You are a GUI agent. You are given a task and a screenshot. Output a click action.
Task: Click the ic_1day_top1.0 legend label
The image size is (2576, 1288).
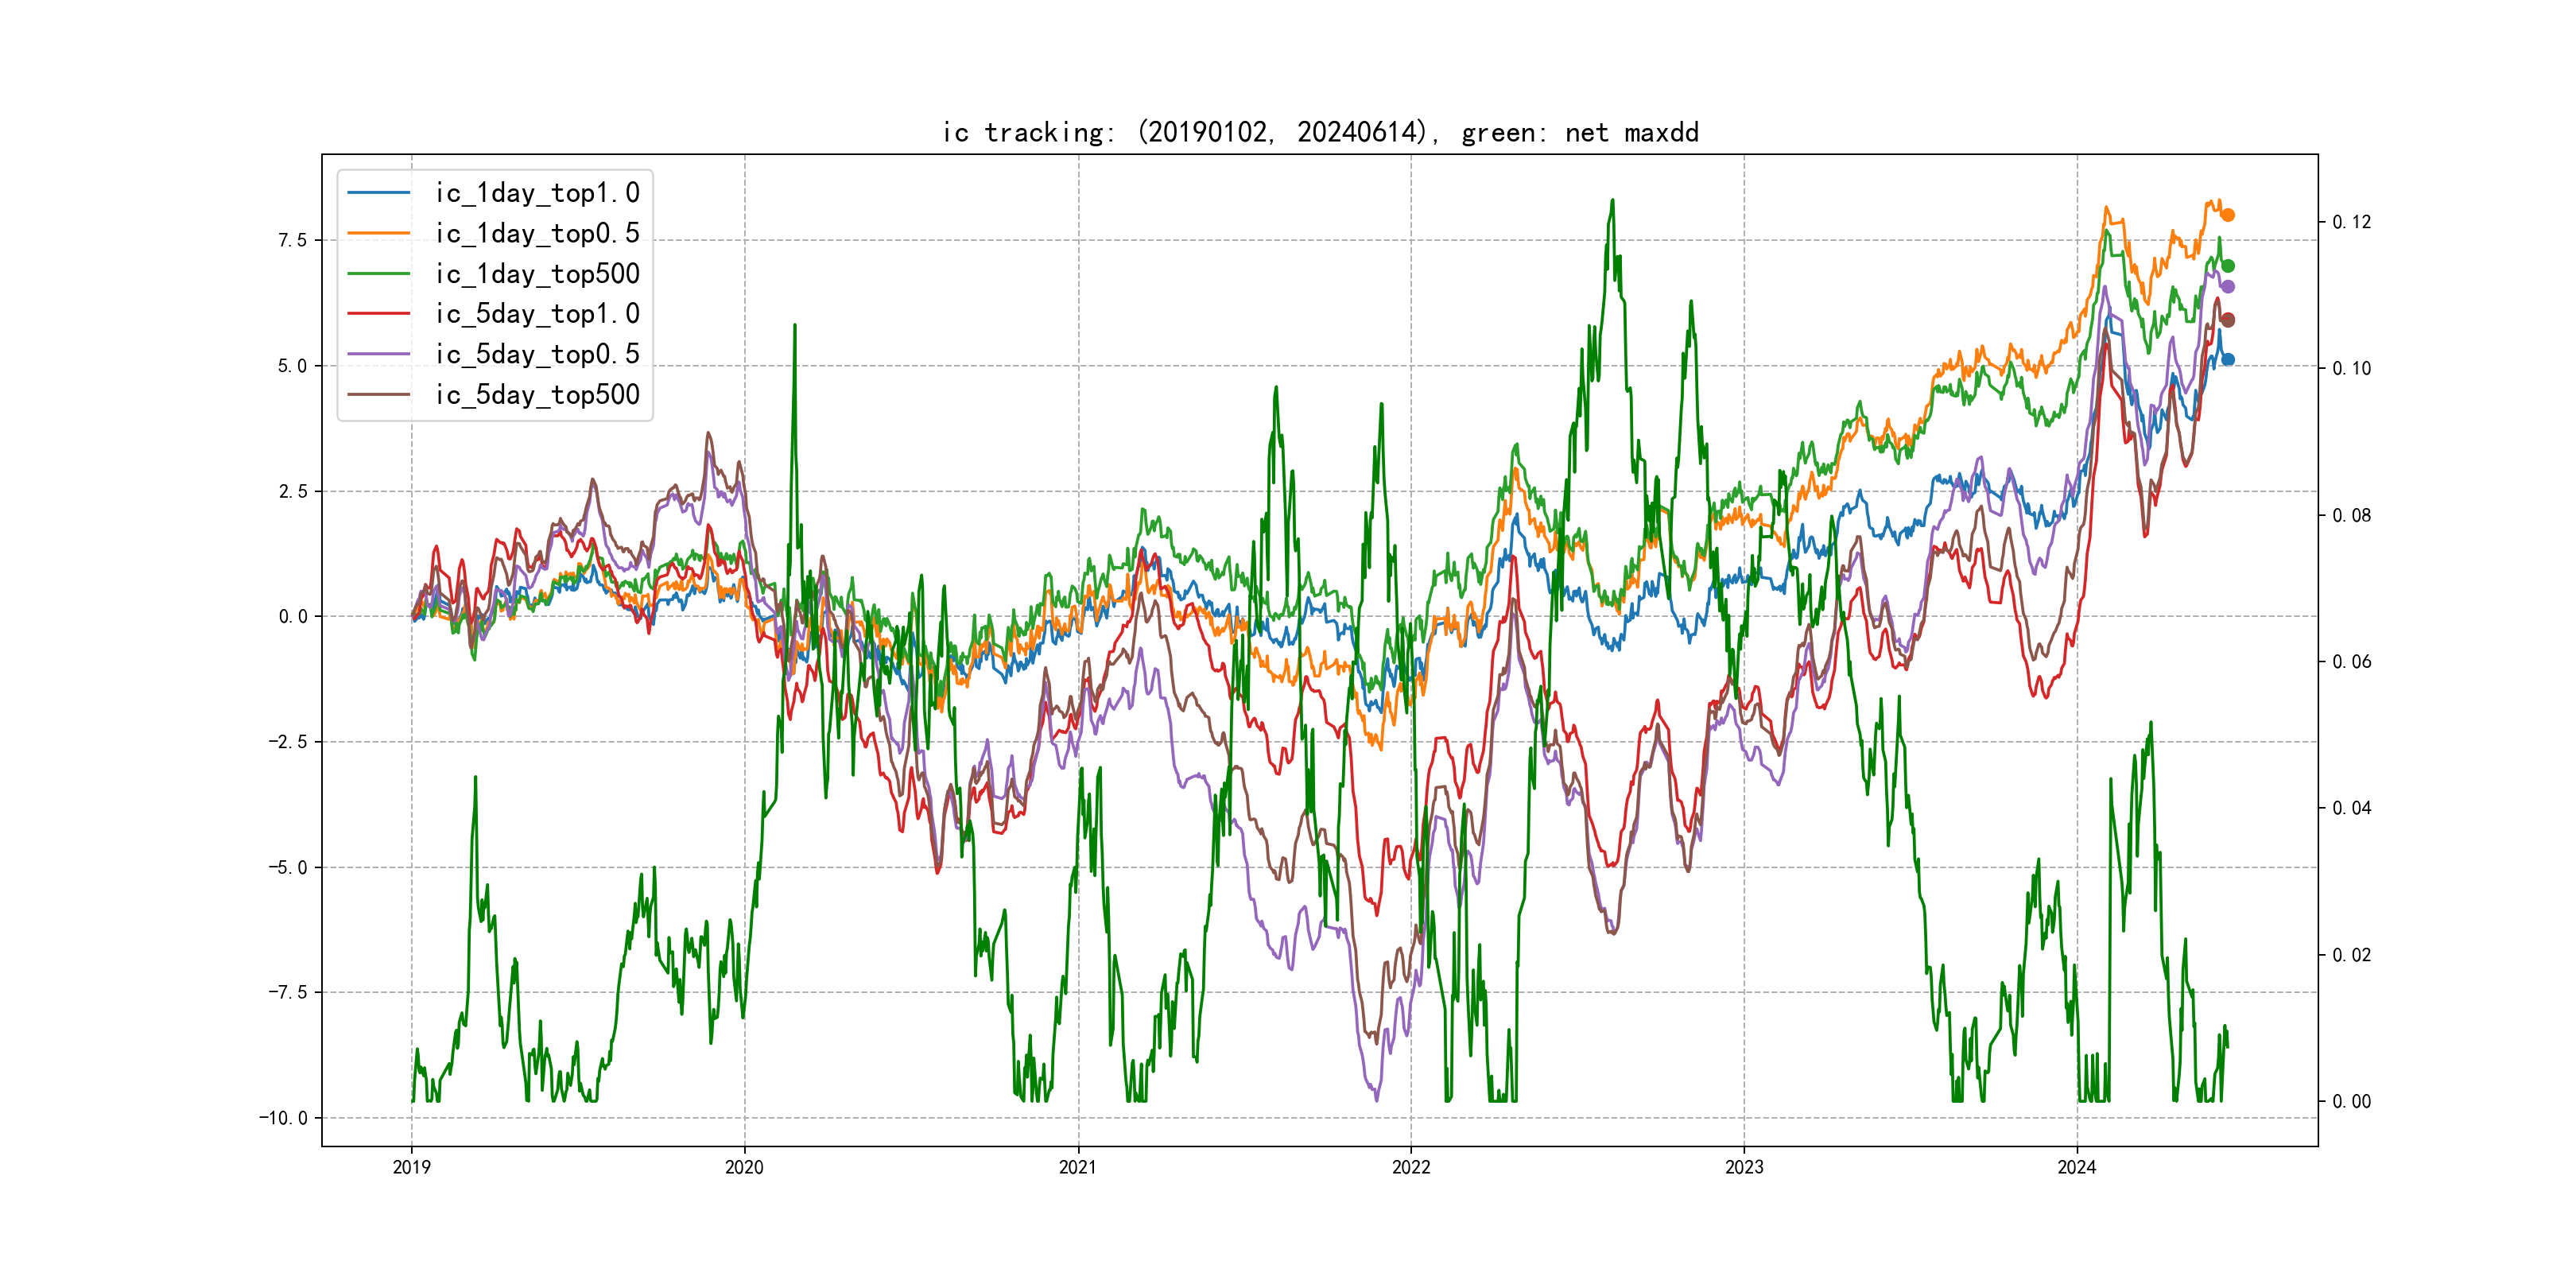pos(537,193)
